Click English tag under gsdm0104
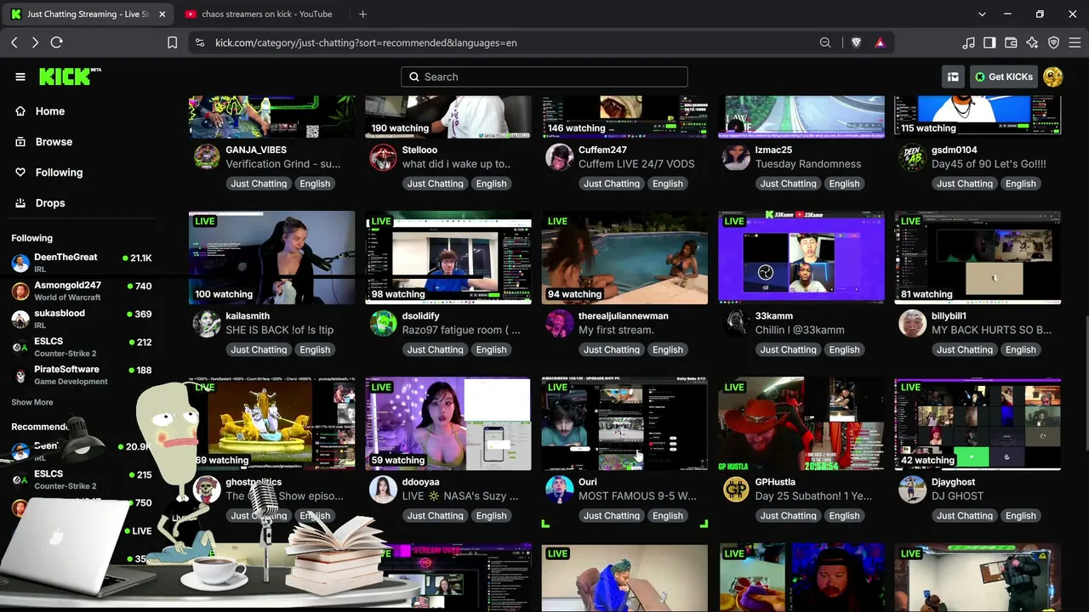The image size is (1089, 612). (x=1021, y=184)
